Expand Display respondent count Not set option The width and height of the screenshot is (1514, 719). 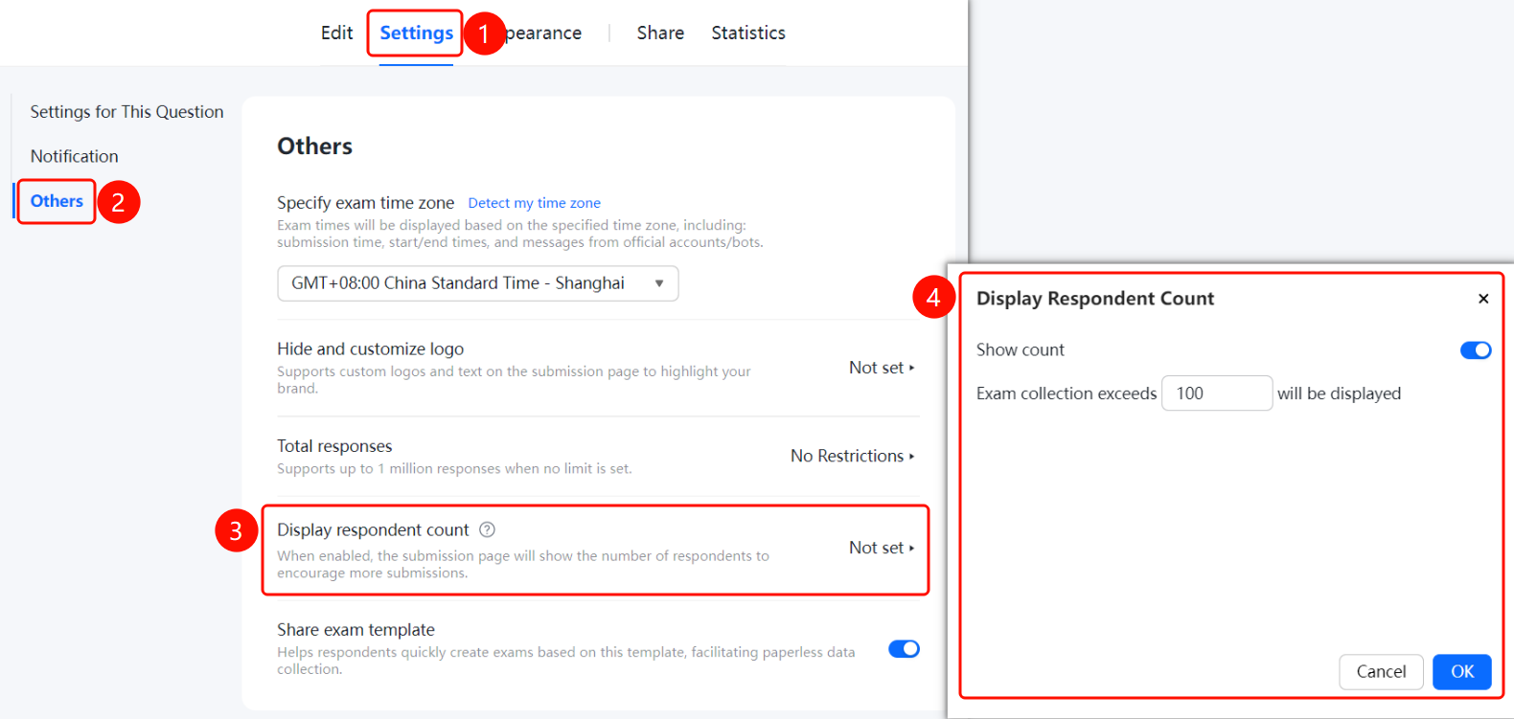pos(882,548)
